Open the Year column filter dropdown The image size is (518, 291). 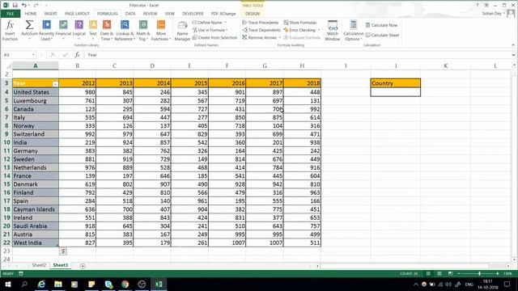tap(55, 84)
